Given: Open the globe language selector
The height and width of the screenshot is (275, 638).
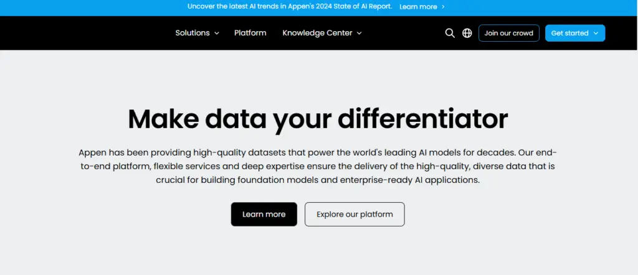Looking at the screenshot, I should click(x=467, y=33).
